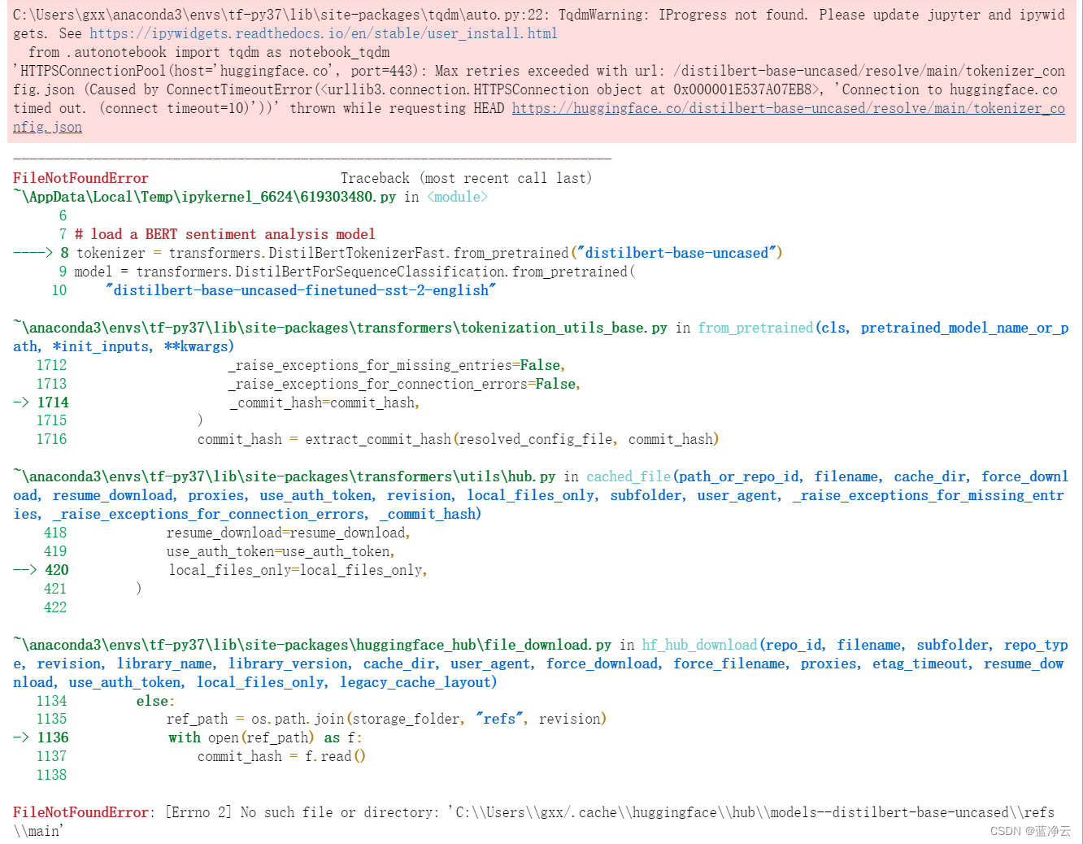The height and width of the screenshot is (844, 1083).
Task: Select line 1713 _raise_exceptions_for_connection_errors=False
Action: coord(405,384)
